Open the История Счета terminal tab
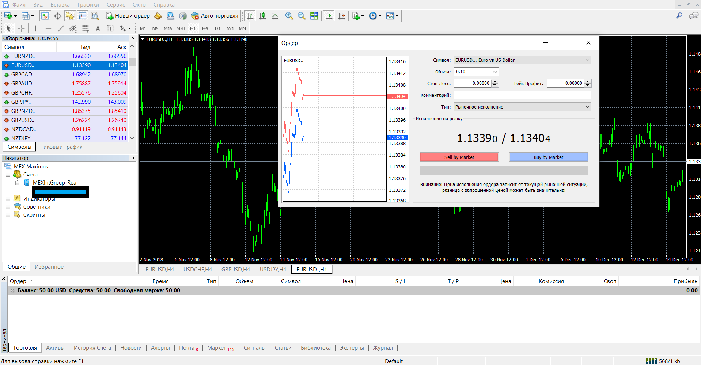This screenshot has width=701, height=365. click(92, 348)
